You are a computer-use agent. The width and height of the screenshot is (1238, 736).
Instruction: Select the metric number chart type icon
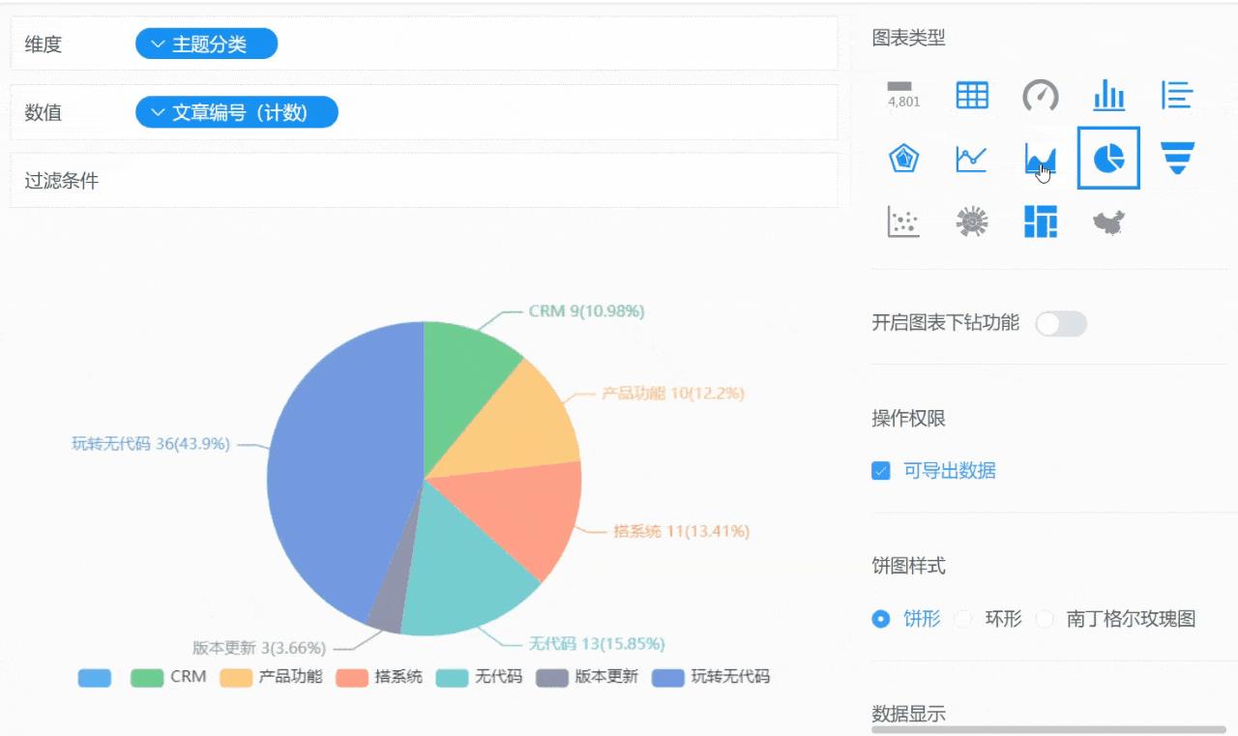[x=903, y=95]
